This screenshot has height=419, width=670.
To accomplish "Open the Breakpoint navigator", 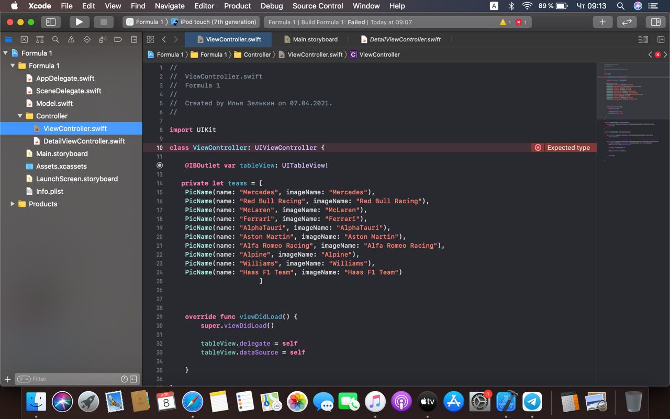I will click(118, 39).
